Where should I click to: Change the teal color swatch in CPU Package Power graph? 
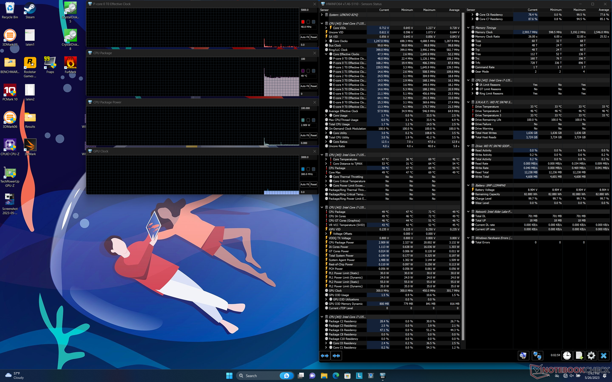point(303,120)
